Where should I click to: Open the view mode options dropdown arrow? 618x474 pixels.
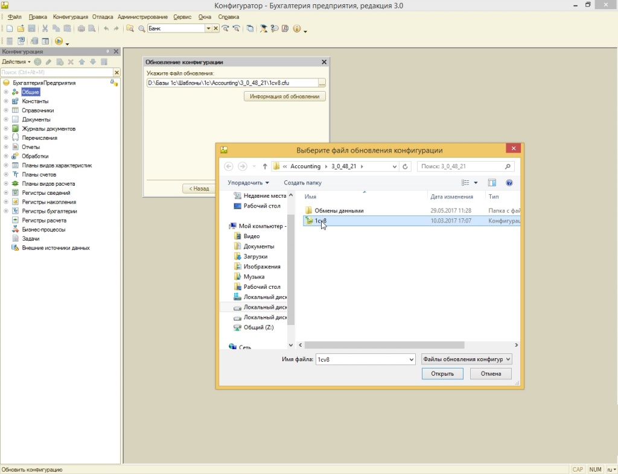pos(476,183)
